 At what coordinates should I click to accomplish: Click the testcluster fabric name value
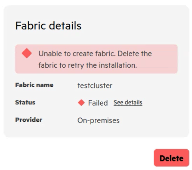tap(95, 85)
